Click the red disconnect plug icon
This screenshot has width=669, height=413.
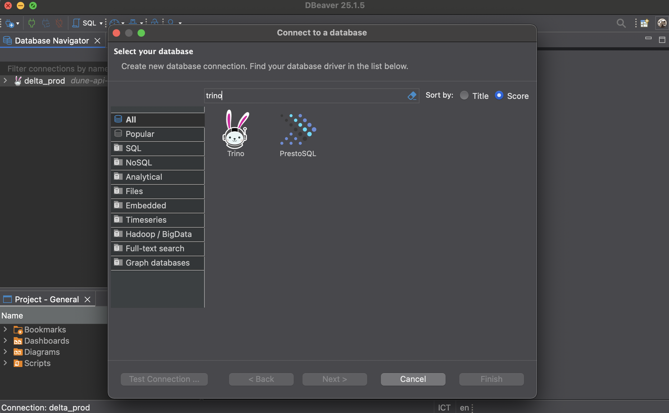[x=59, y=23]
